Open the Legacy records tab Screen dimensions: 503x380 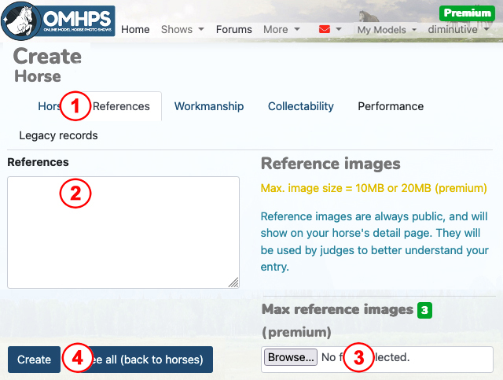(x=58, y=135)
